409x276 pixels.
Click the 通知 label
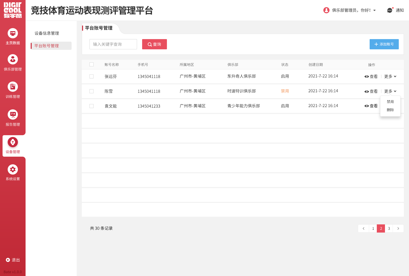[400, 10]
